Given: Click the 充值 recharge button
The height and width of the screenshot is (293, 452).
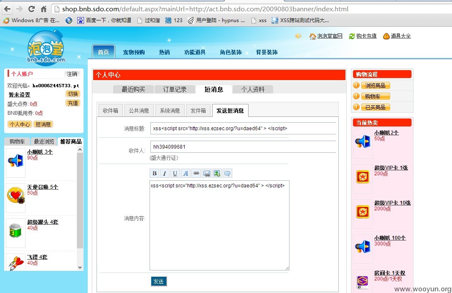Looking at the screenshot, I should [73, 103].
